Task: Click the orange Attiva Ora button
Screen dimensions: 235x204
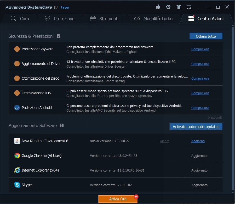Action: coord(118,199)
